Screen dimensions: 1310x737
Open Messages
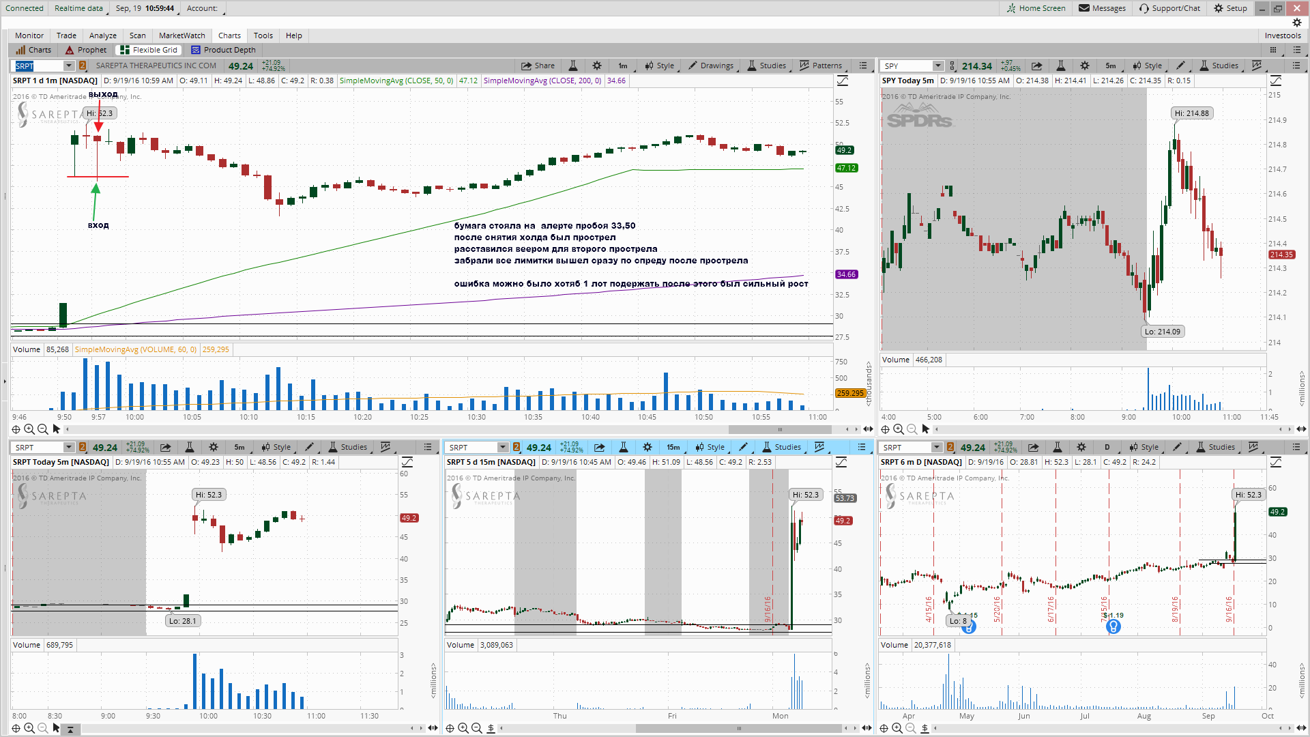[1102, 8]
